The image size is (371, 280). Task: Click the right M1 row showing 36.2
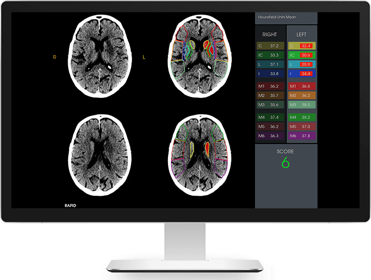coord(270,86)
